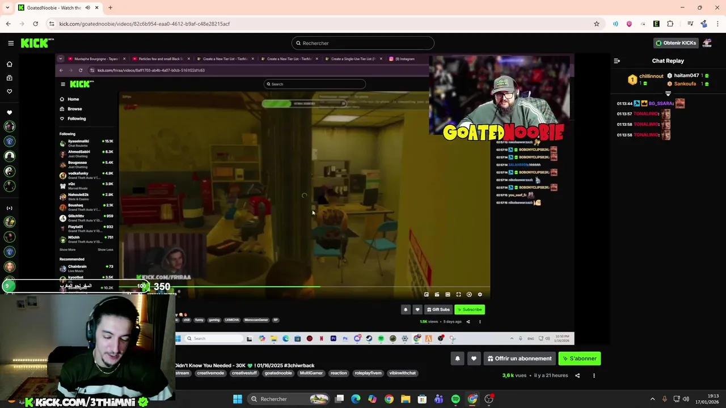Open a new Chrome tab
This screenshot has width=726, height=408.
point(110,8)
